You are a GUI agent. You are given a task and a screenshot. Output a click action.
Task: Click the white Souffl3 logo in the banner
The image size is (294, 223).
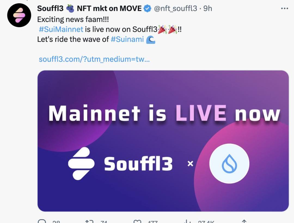[x=81, y=163]
